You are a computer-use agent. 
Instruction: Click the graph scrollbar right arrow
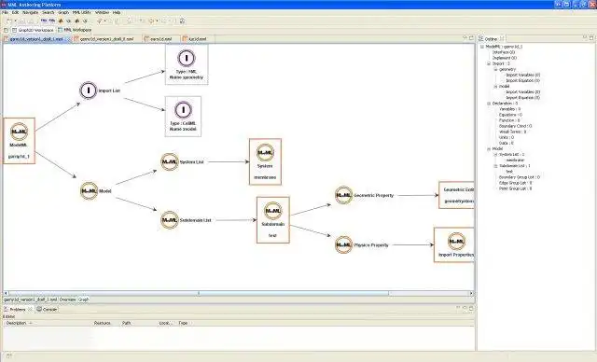471,294
